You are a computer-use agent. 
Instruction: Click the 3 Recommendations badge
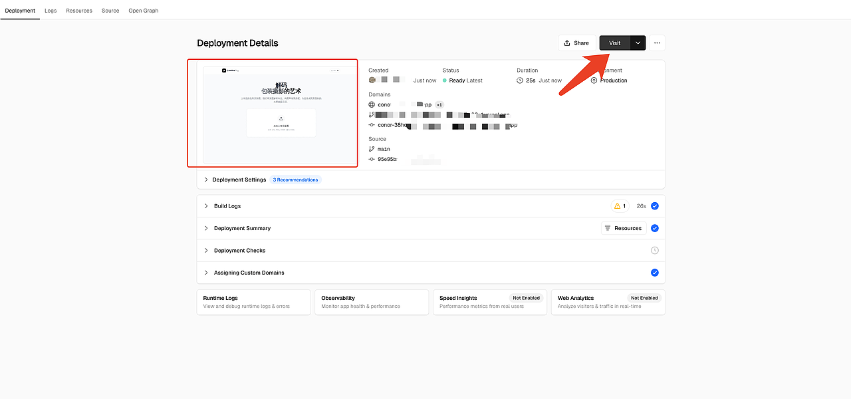coord(295,180)
